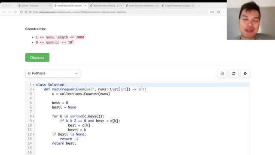The width and height of the screenshot is (275, 155).
Task: Open a new browser tab
Action: (199, 6)
